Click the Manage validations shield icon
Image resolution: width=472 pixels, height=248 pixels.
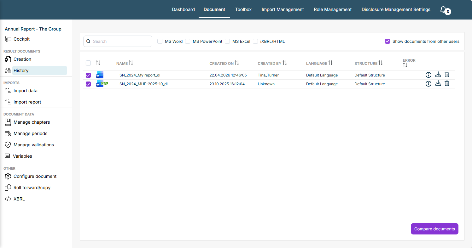click(8, 145)
